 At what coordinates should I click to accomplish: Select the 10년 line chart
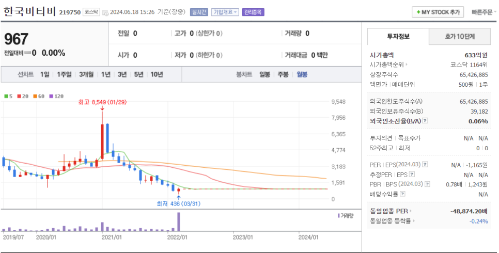point(157,74)
